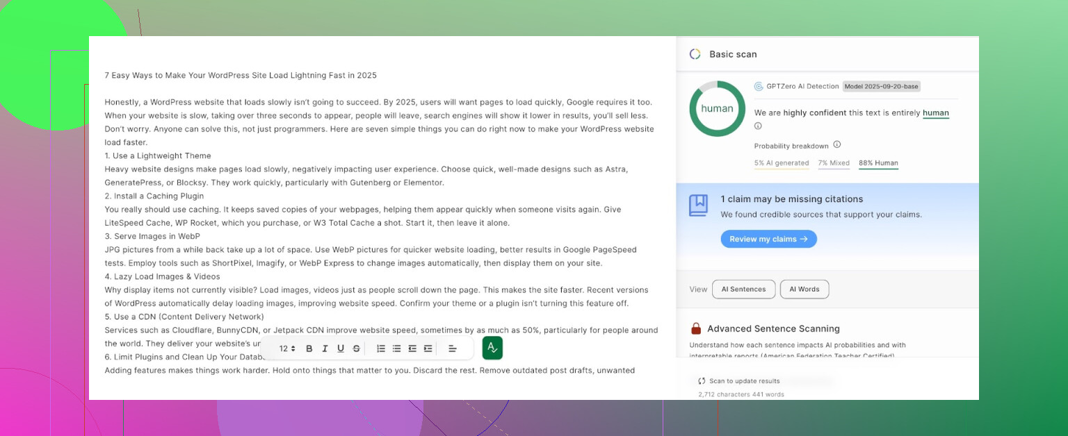
Task: Underline text using the U icon
Action: pos(341,349)
